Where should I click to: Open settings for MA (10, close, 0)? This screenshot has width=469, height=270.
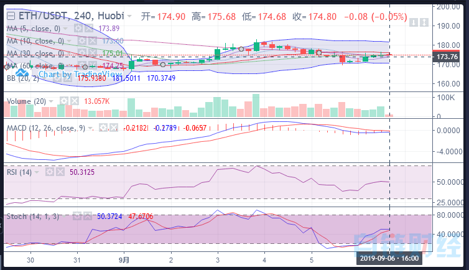pyautogui.click(x=82, y=41)
